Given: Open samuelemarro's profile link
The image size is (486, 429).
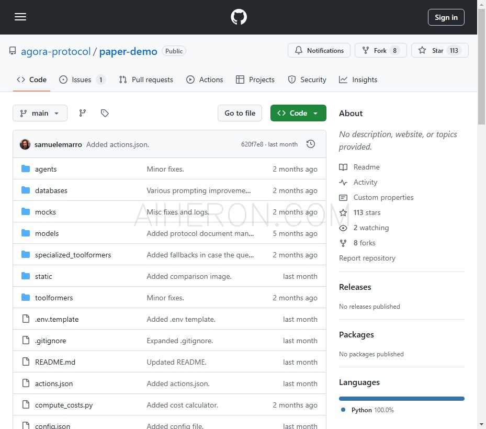Looking at the screenshot, I should click(58, 144).
